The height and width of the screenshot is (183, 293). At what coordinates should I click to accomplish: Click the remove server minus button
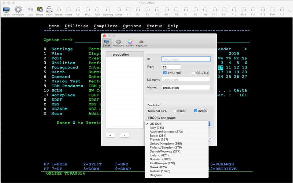tap(125, 135)
